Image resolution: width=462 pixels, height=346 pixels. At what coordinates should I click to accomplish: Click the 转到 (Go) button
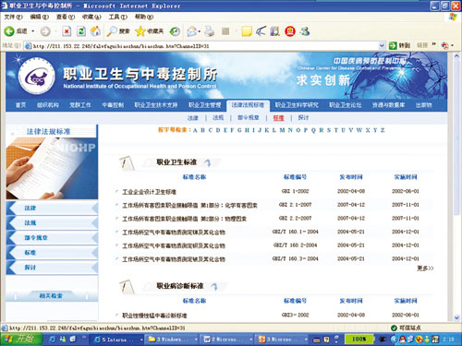click(399, 46)
